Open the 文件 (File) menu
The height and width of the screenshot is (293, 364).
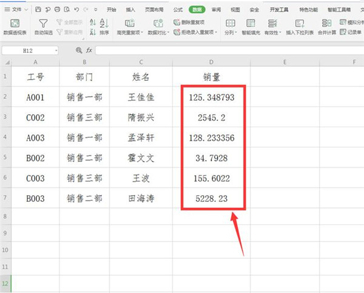tap(17, 10)
